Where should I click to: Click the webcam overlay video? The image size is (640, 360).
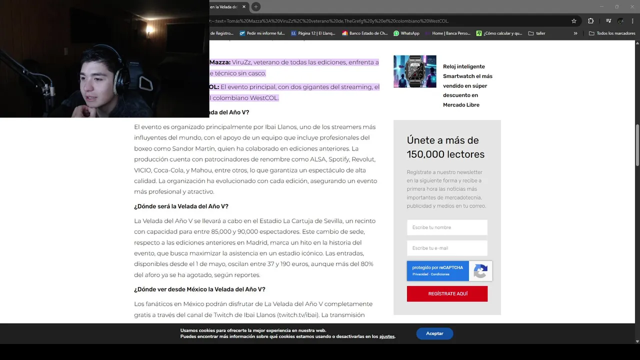click(x=104, y=58)
